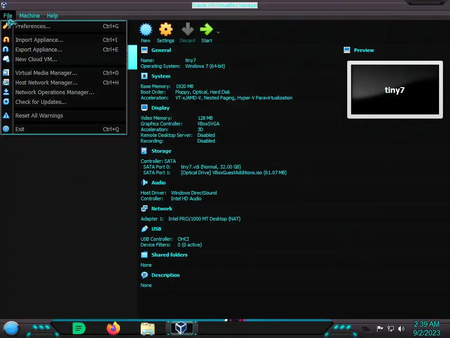This screenshot has height=338, width=450.
Task: Click the Display section icon
Action: [144, 108]
